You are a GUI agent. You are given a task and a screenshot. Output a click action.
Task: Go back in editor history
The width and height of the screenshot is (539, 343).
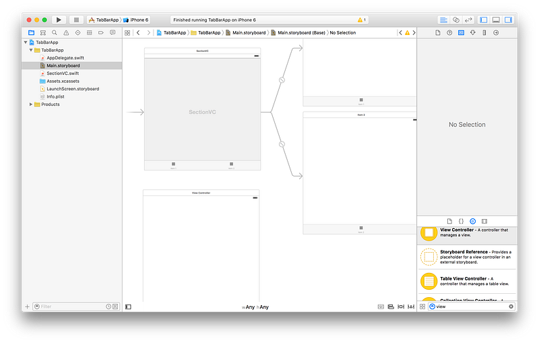click(x=138, y=32)
